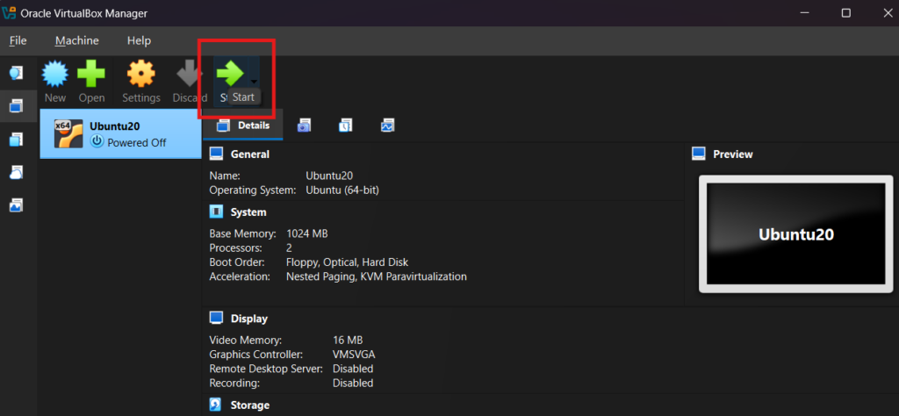This screenshot has width=899, height=416.
Task: Click the Base Memory value "1024 MB"
Action: (306, 233)
